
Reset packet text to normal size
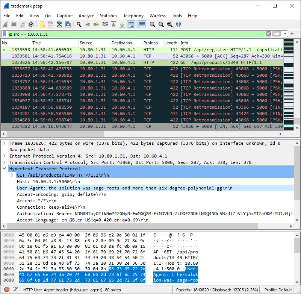point(170,24)
